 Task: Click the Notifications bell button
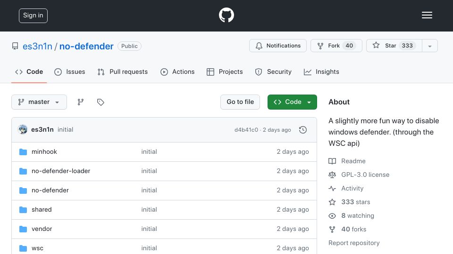click(277, 46)
